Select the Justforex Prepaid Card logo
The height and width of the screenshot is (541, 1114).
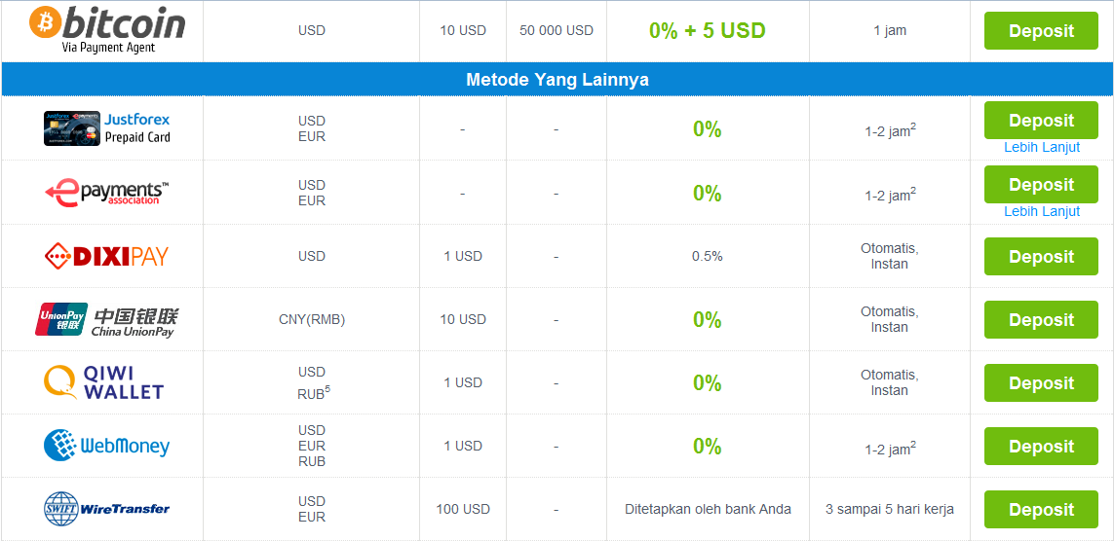[x=107, y=127]
